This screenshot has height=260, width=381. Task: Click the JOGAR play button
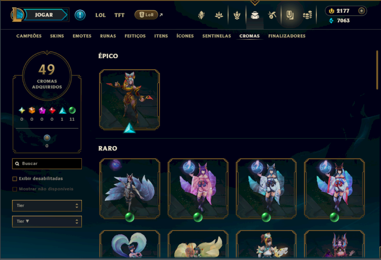point(44,15)
